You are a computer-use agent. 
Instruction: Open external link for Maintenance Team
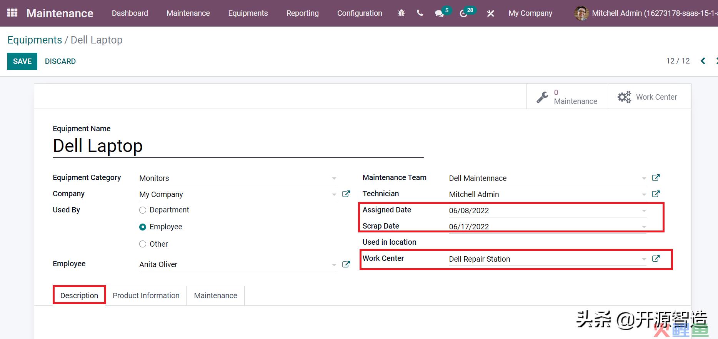click(x=656, y=178)
